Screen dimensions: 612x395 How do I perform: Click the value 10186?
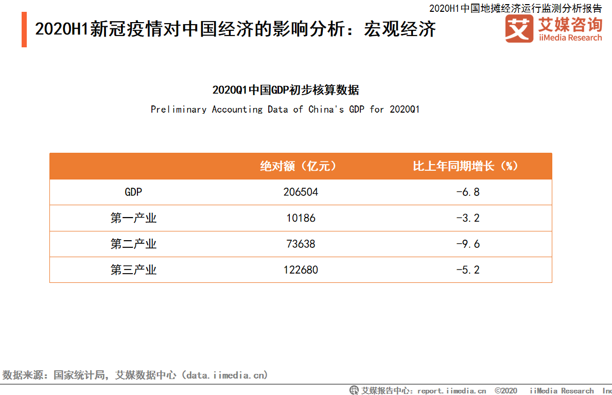(301, 218)
